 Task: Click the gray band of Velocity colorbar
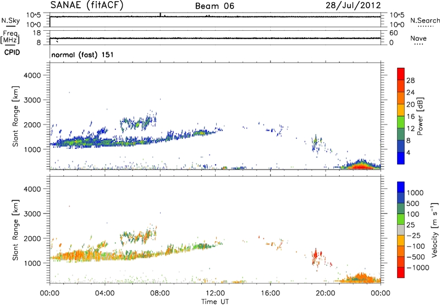pyautogui.click(x=401, y=230)
